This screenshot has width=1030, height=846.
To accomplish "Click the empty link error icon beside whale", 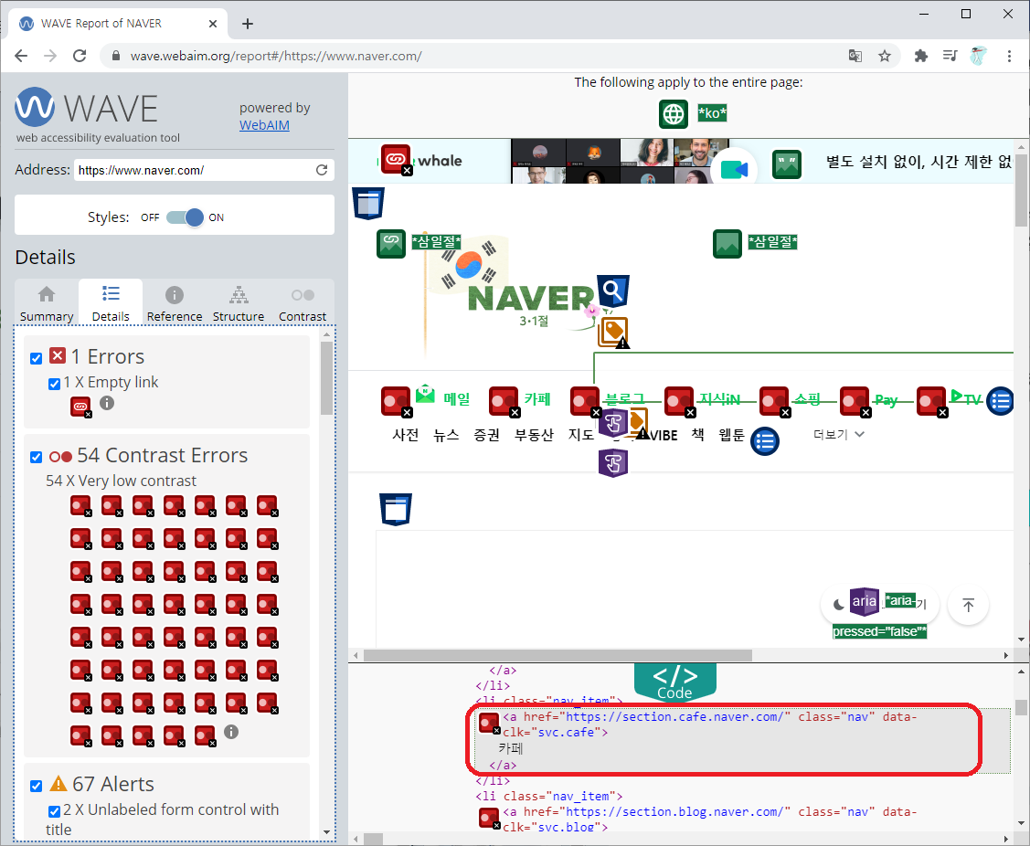I will point(397,160).
